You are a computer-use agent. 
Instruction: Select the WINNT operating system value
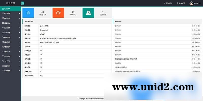42,34
